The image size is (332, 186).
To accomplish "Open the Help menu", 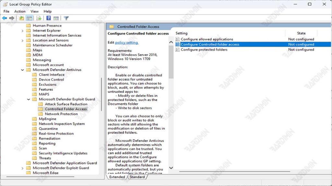I will 48,11.
